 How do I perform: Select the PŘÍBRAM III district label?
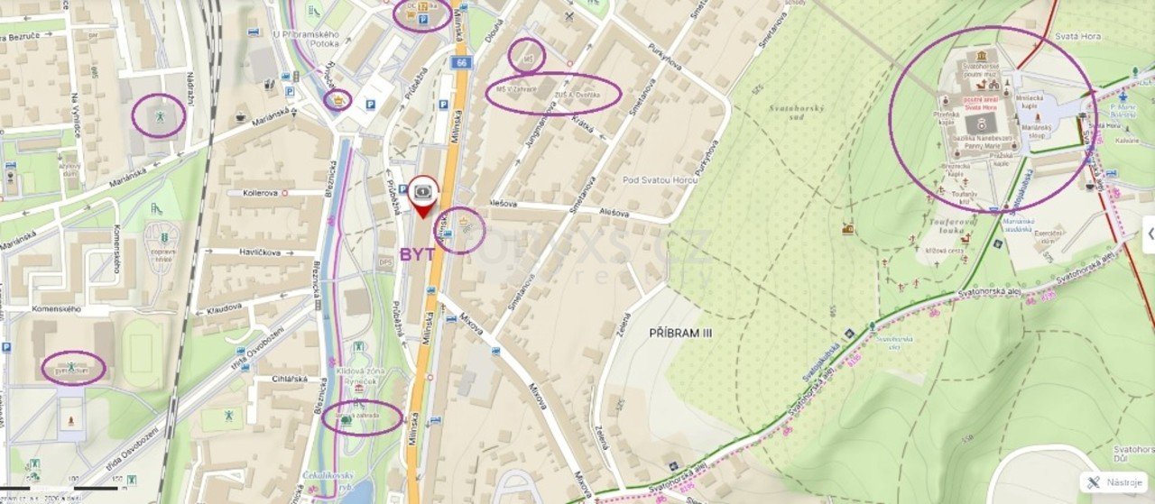click(x=680, y=333)
